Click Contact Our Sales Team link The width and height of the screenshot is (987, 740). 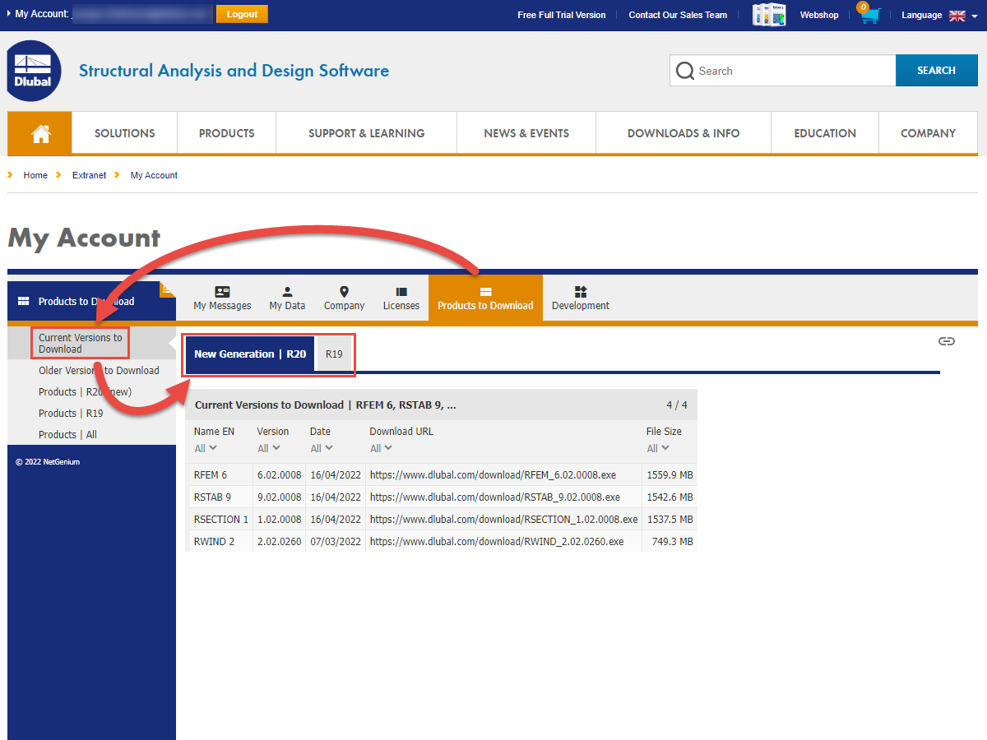pyautogui.click(x=678, y=15)
